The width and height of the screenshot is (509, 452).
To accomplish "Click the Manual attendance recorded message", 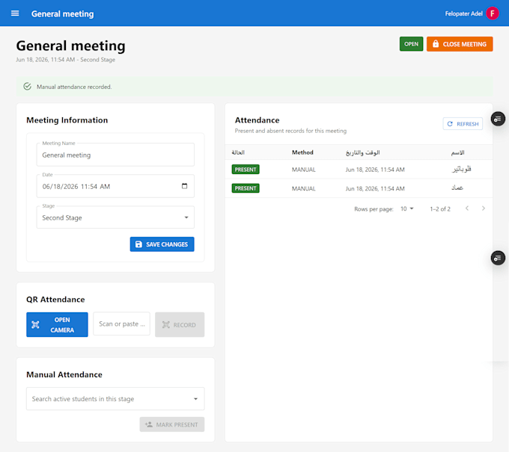I will coord(74,87).
